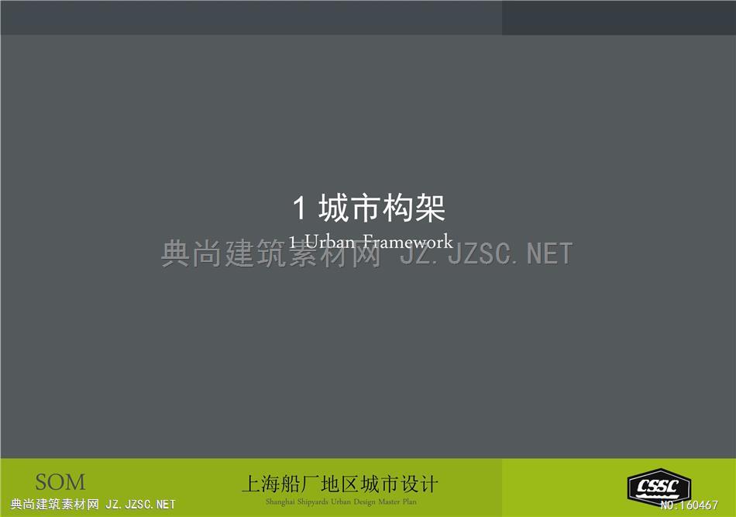Select the 1 Urban Framework subtitle
The image size is (736, 517).
click(x=370, y=241)
